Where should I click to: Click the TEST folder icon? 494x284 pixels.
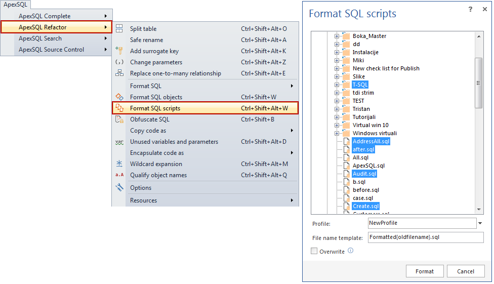(346, 101)
